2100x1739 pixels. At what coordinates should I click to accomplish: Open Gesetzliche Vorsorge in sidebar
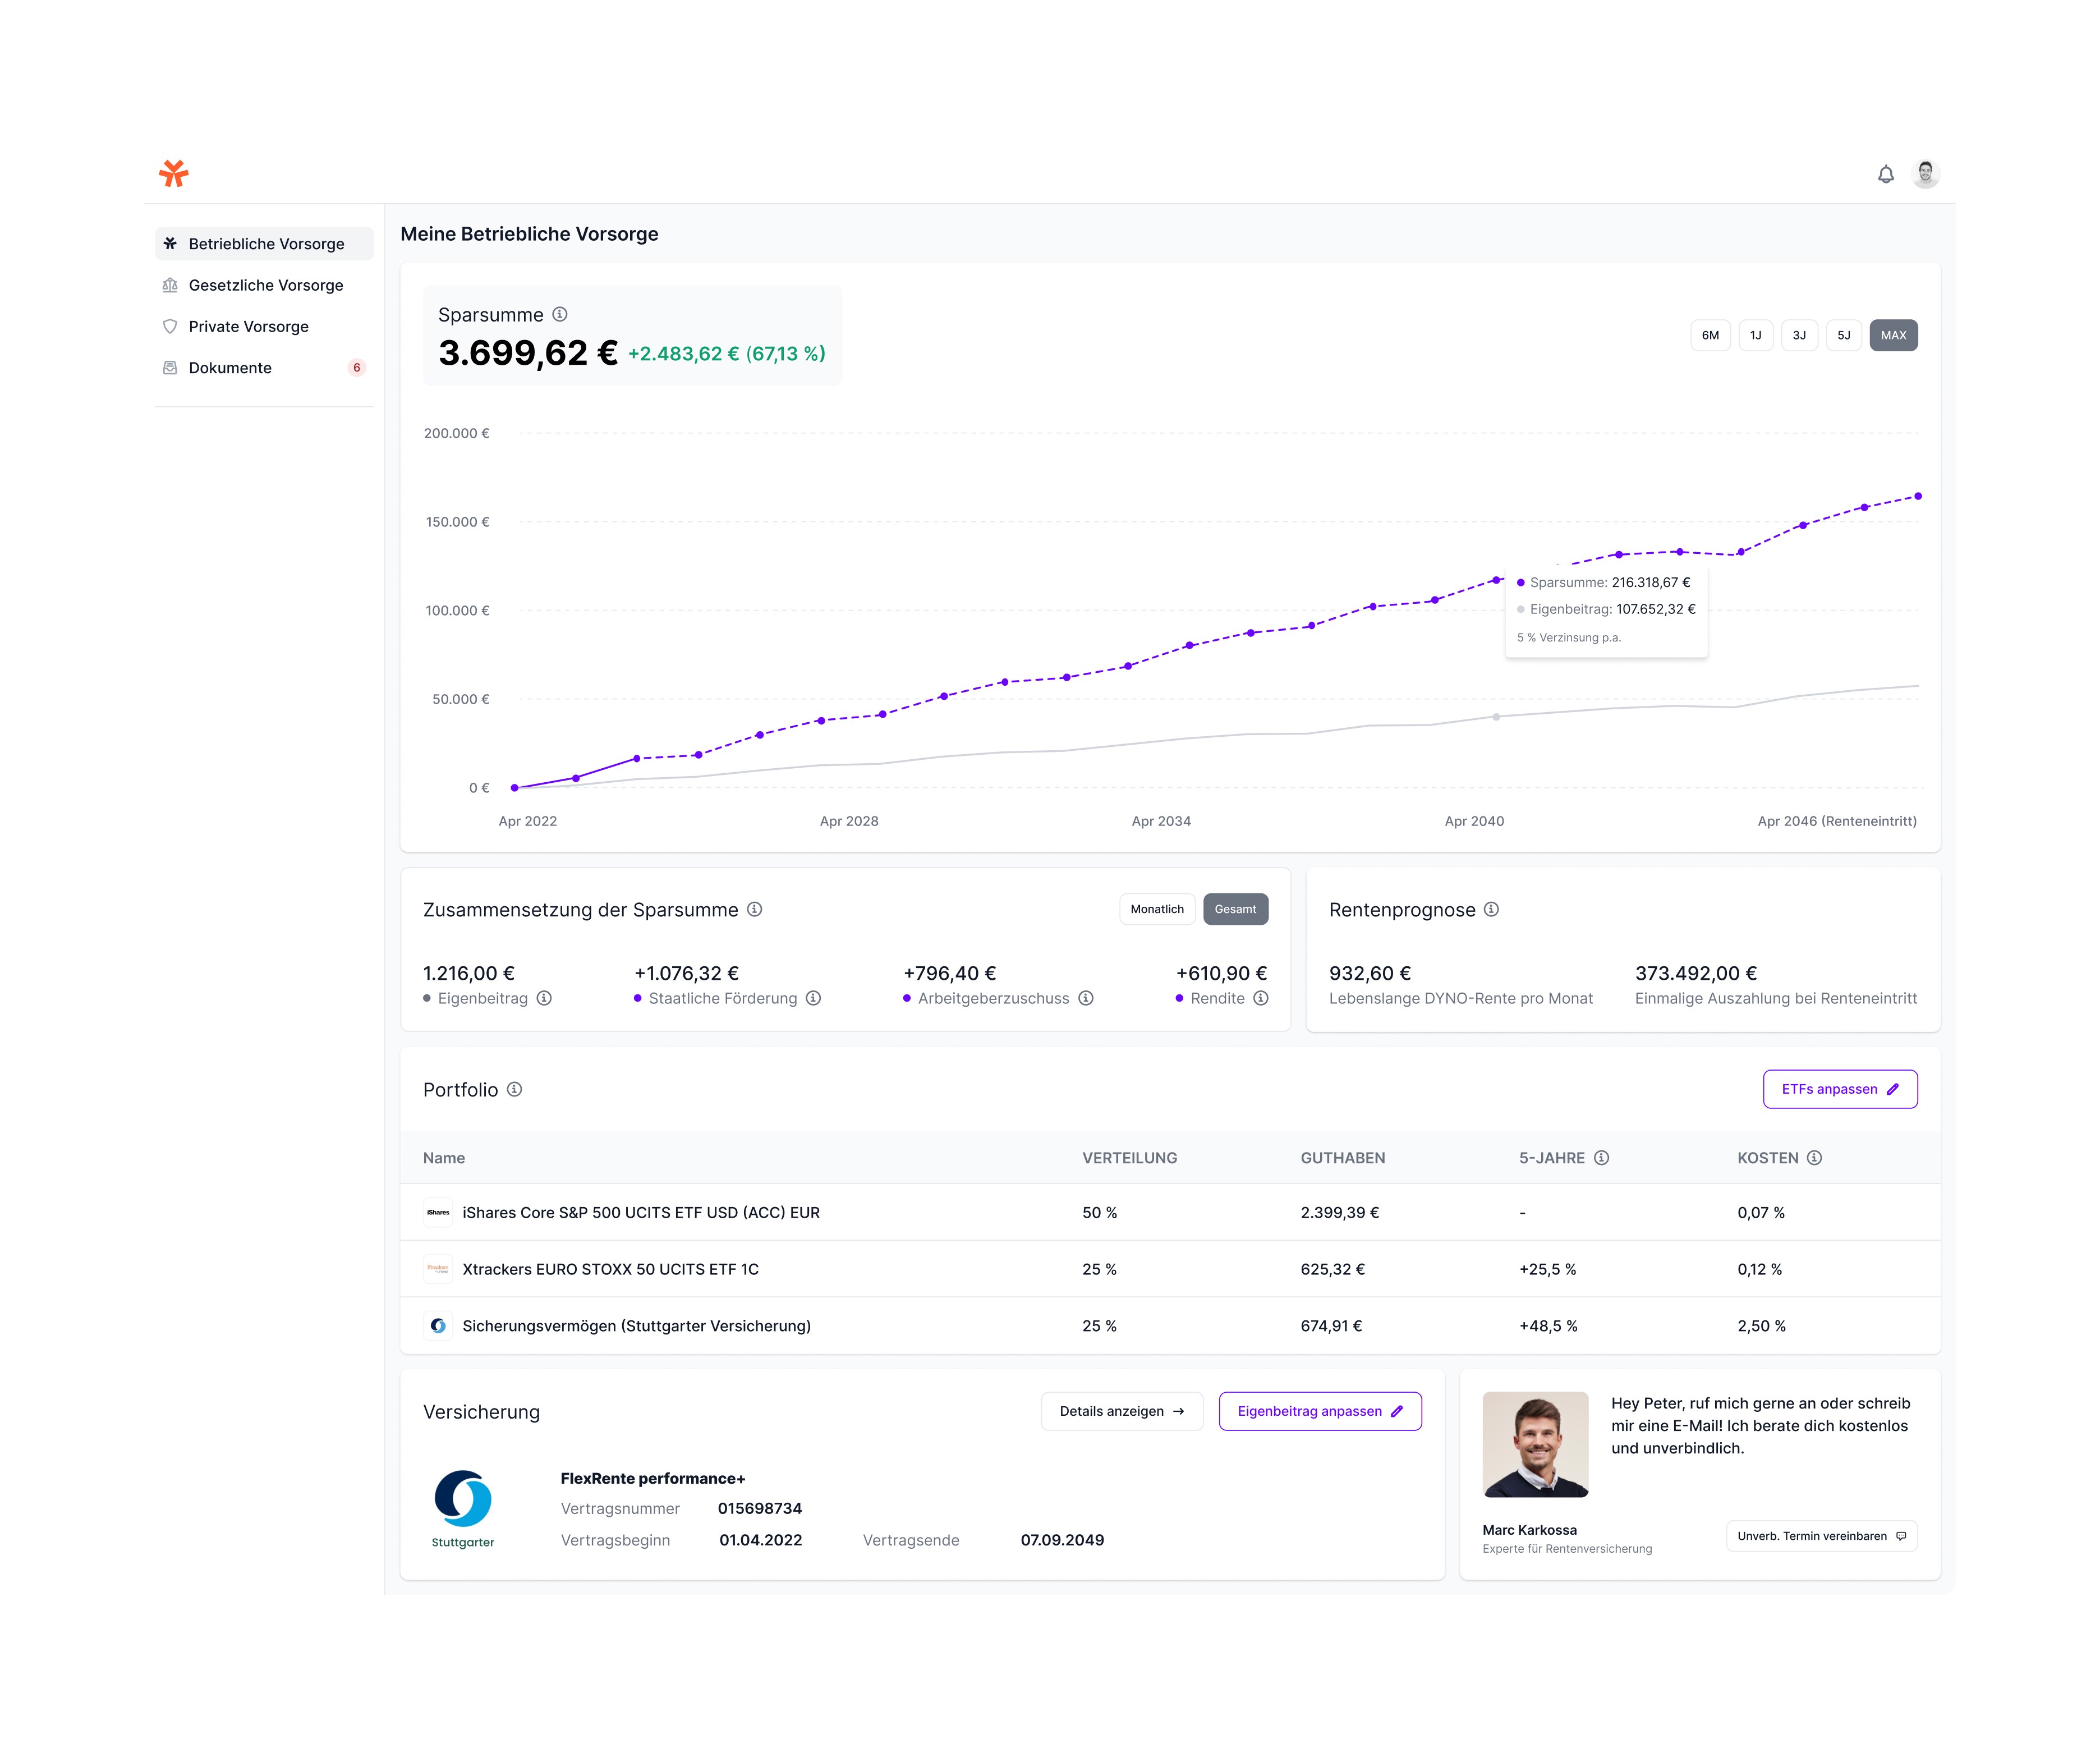(265, 285)
